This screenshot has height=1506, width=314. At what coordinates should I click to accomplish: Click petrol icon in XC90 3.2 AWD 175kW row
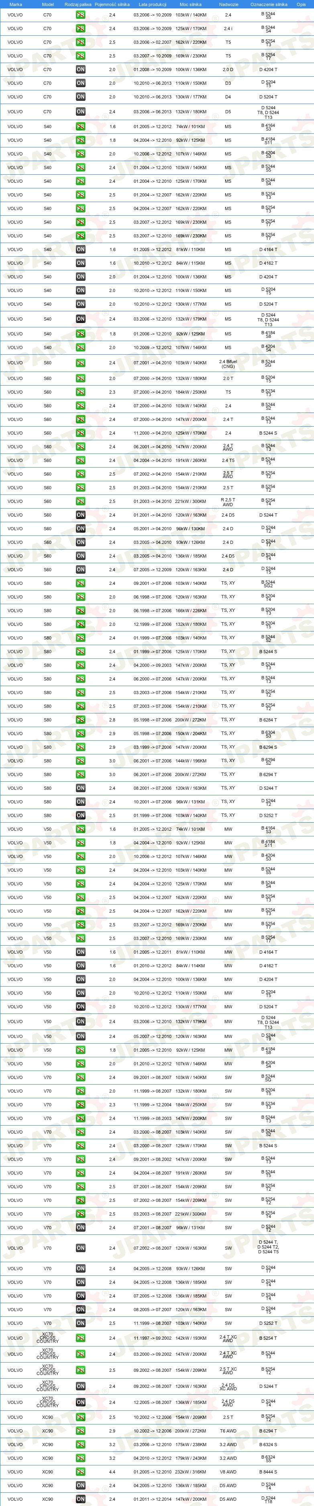click(x=81, y=1445)
